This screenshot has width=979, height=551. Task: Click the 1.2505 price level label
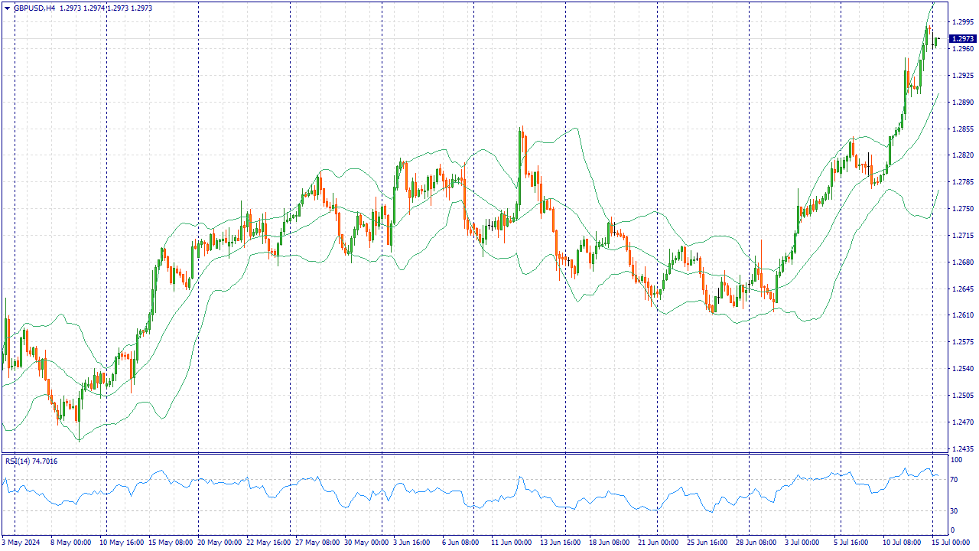point(963,396)
